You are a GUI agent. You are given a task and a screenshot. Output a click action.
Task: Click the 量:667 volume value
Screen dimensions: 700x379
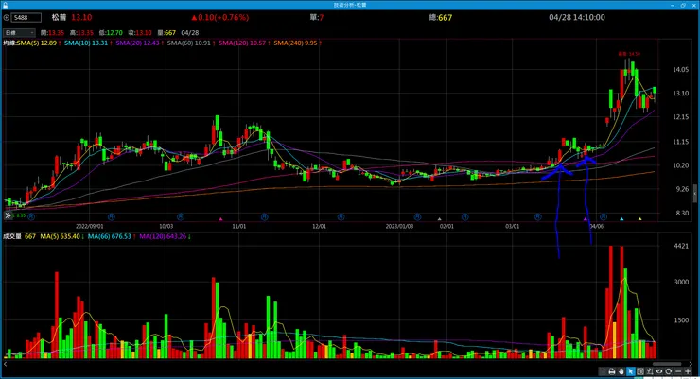[x=166, y=32]
